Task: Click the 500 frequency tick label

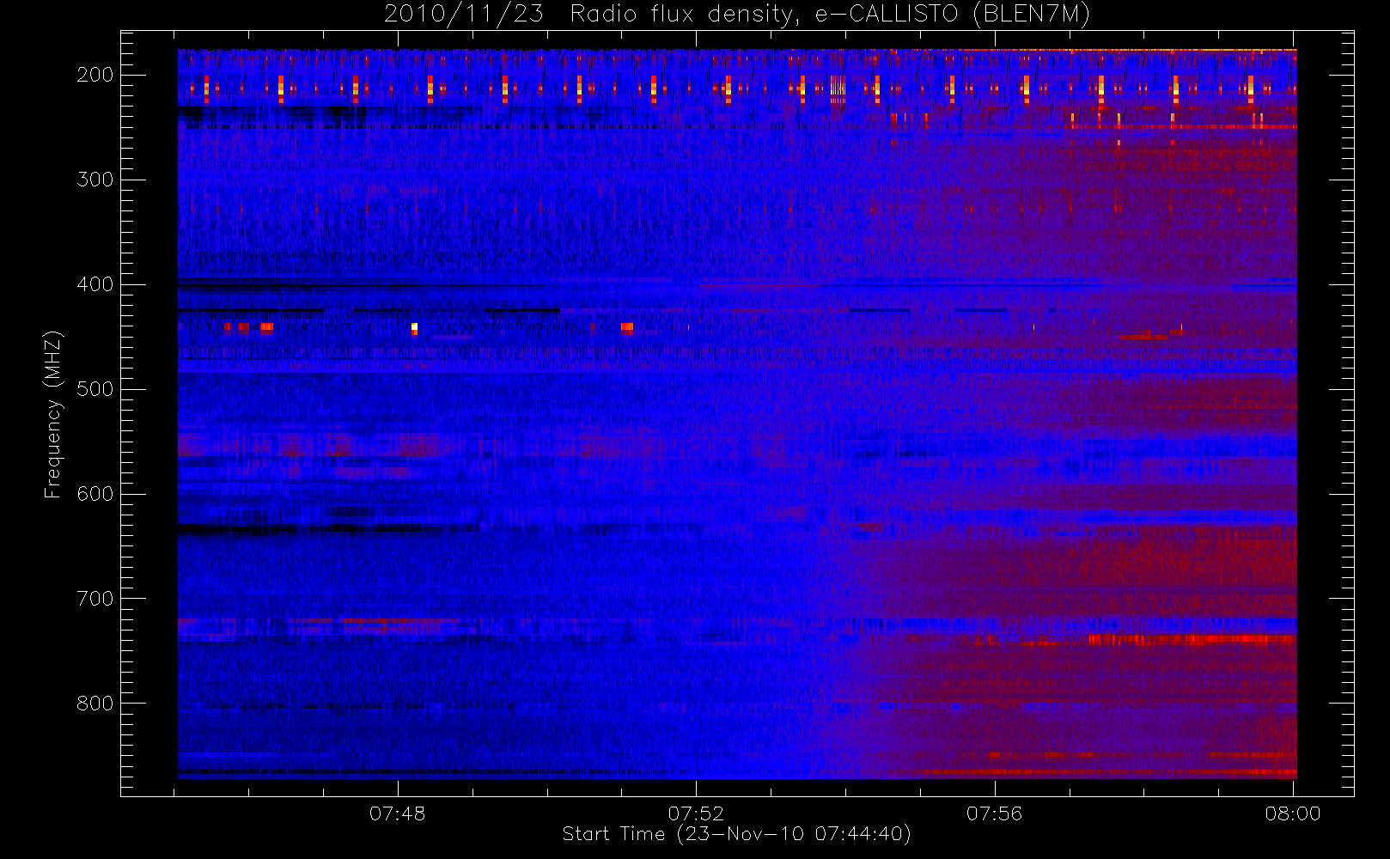Action: 95,389
